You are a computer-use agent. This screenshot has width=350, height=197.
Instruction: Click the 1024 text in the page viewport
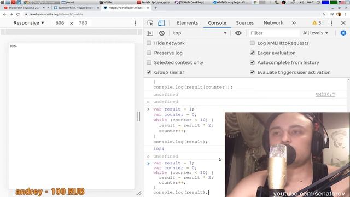pos(13,46)
